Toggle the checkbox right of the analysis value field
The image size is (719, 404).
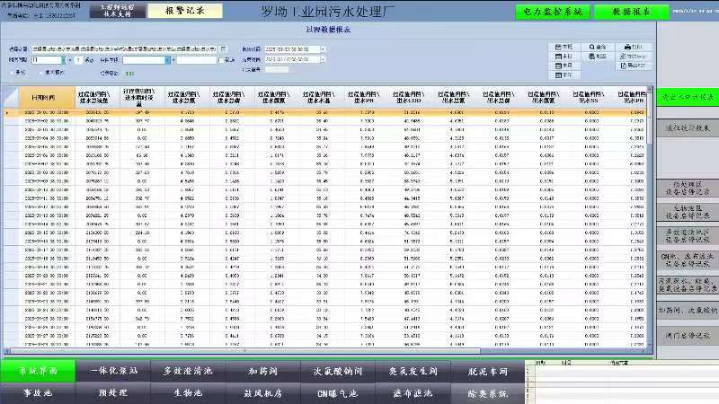pos(221,60)
